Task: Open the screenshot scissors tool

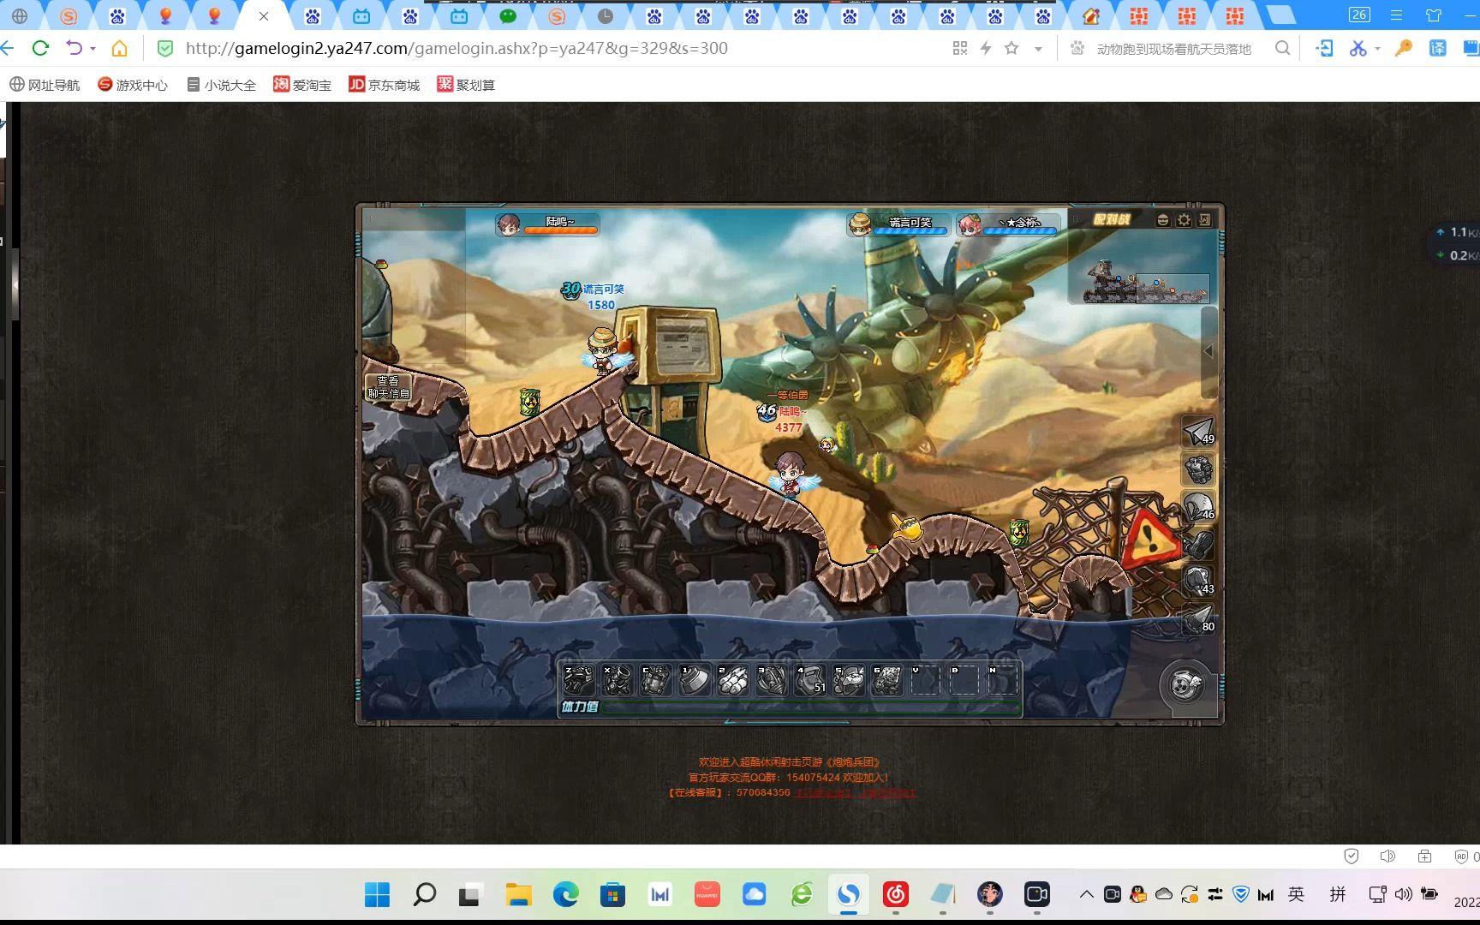Action: [x=1358, y=48]
